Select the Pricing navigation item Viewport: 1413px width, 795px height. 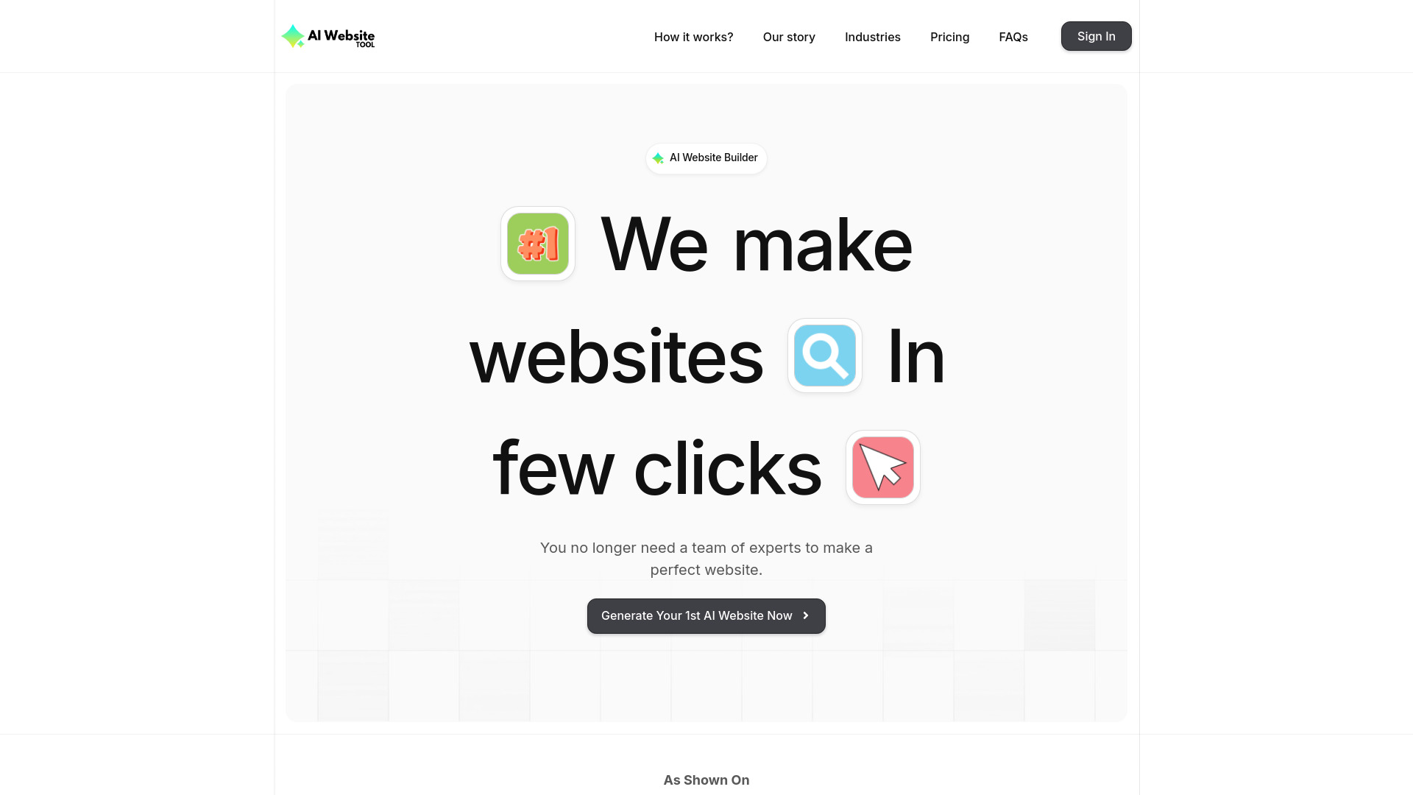[x=950, y=37]
